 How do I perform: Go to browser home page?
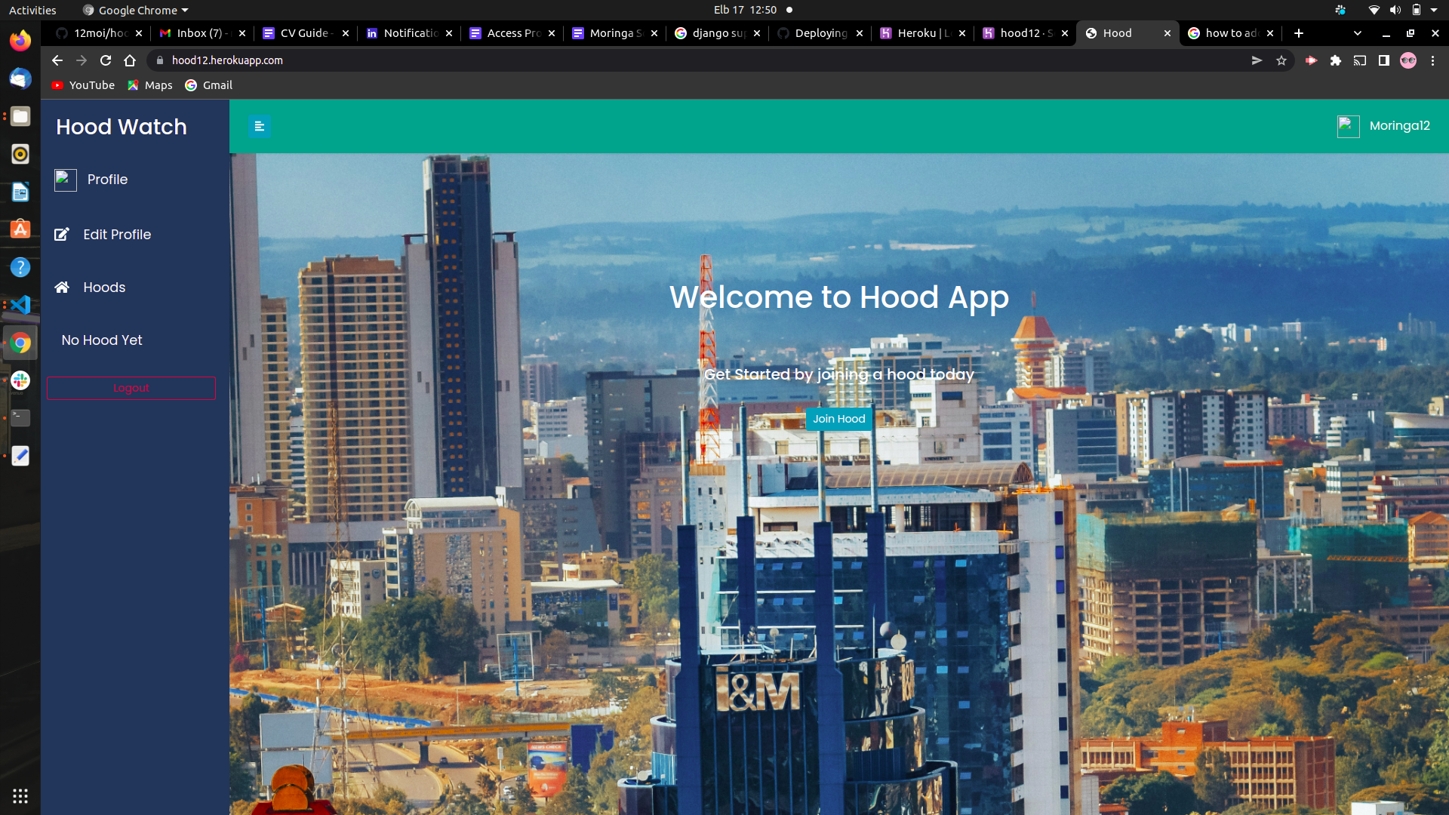[x=130, y=60]
